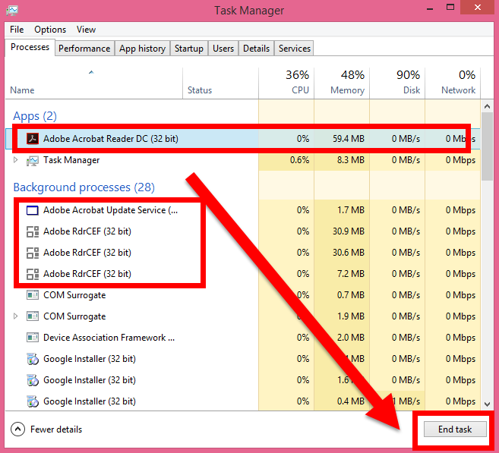This screenshot has height=453, width=499.
Task: Switch to the Performance tab
Action: pyautogui.click(x=84, y=49)
